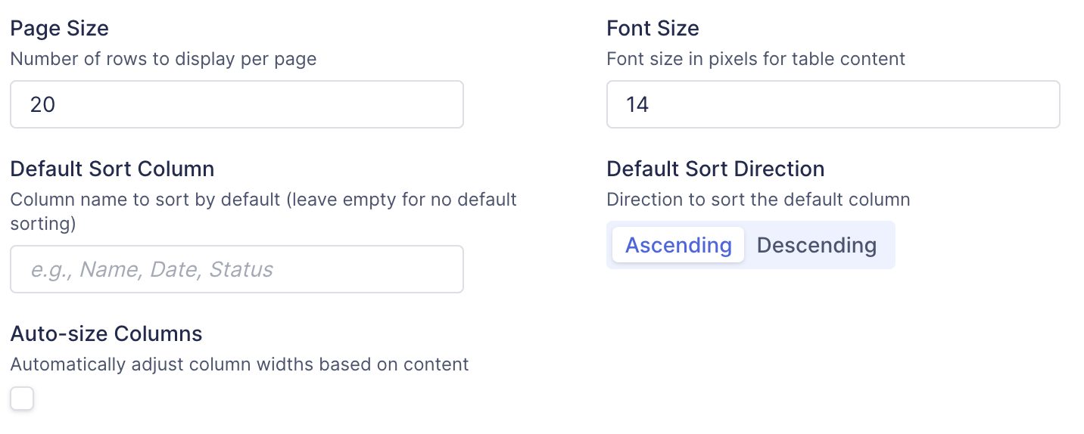Click the 'Font size in pixels' description
The image size is (1084, 434).
pyautogui.click(x=755, y=59)
